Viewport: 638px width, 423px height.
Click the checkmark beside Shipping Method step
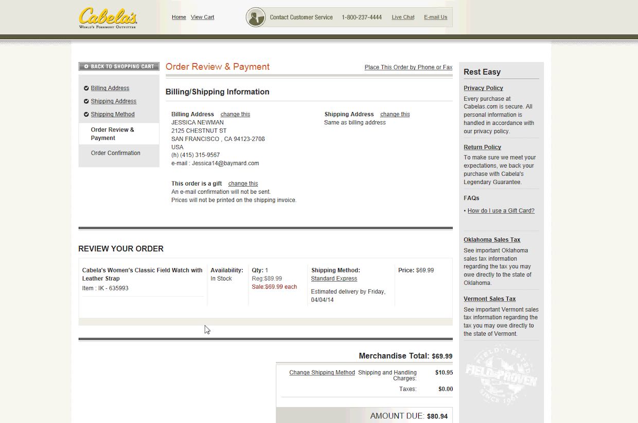[x=86, y=114]
